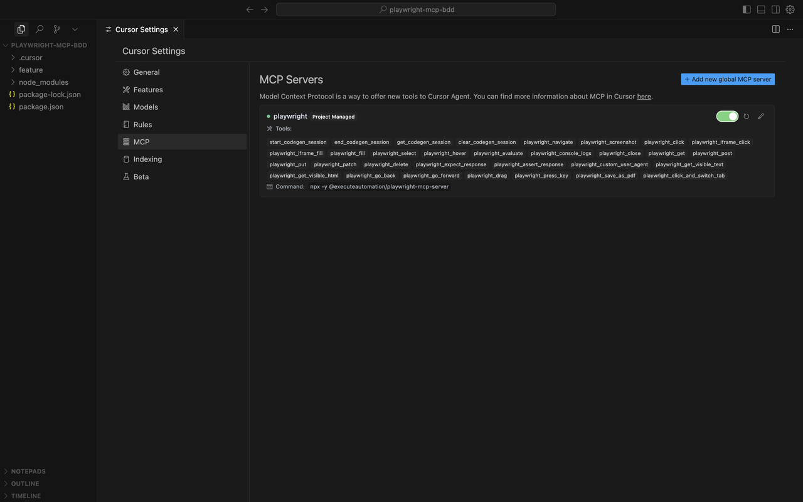Click the playwright_save_as_pdf tool tag
This screenshot has width=803, height=502.
tap(605, 176)
